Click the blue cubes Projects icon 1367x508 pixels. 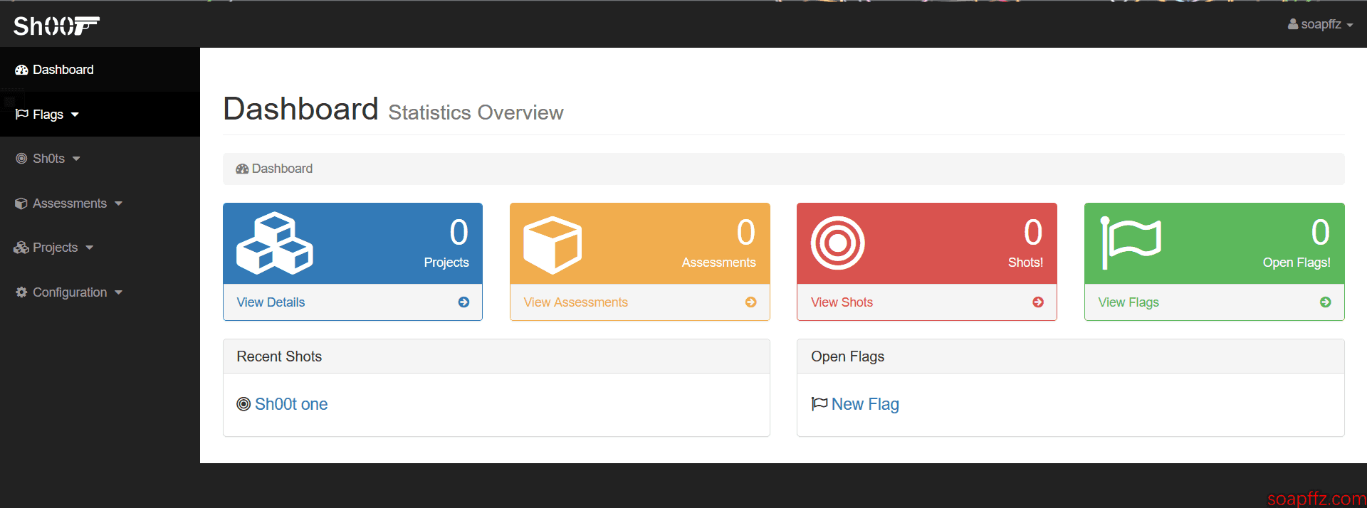point(275,243)
